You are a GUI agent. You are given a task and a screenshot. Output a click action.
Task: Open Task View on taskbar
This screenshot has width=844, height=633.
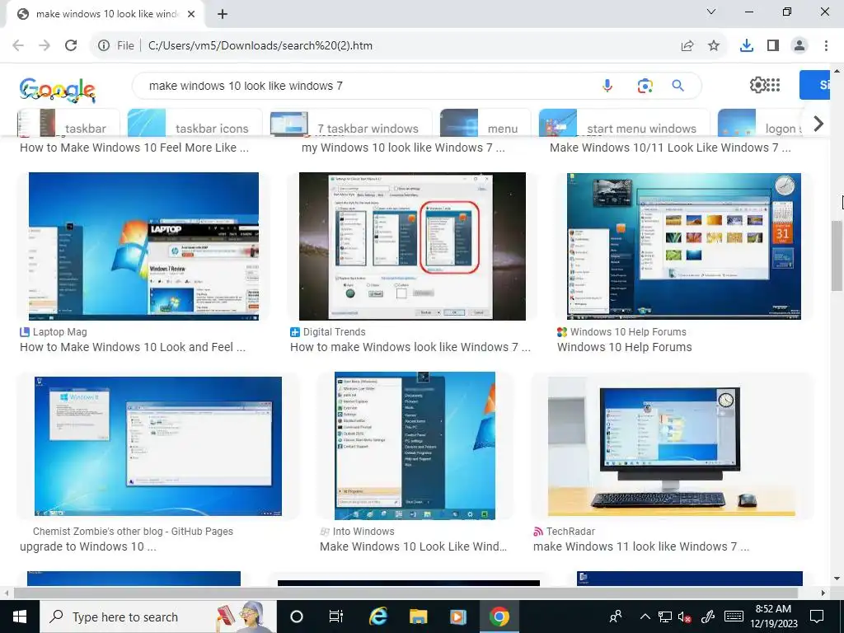click(336, 617)
